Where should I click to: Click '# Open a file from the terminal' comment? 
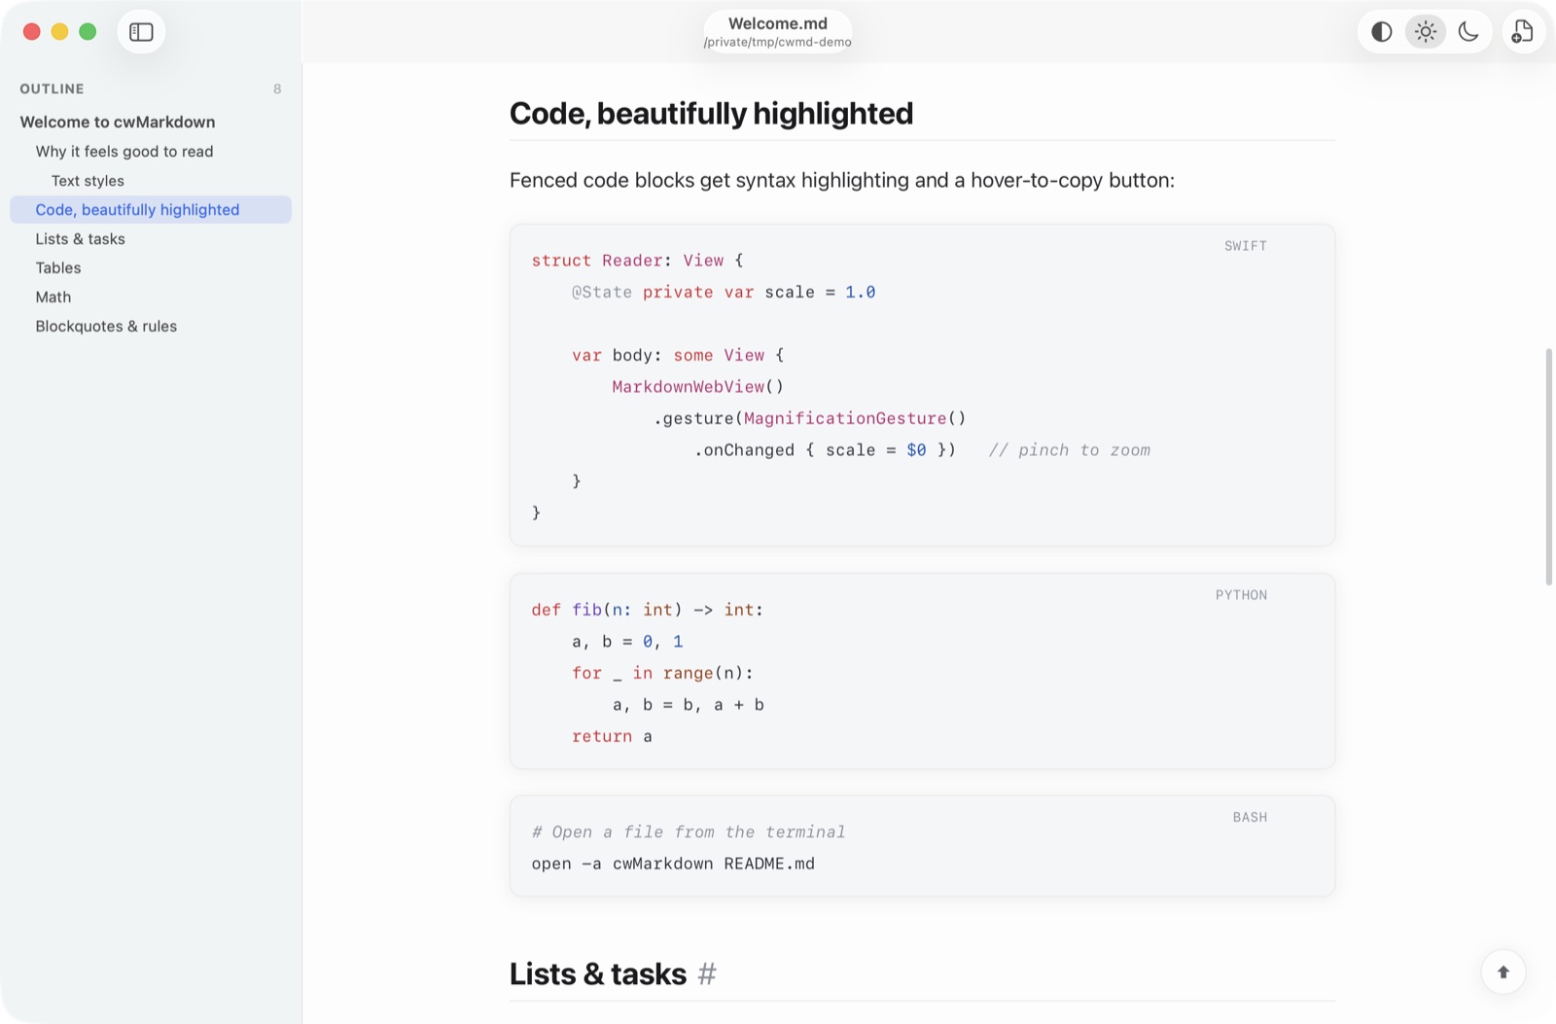pos(689,832)
